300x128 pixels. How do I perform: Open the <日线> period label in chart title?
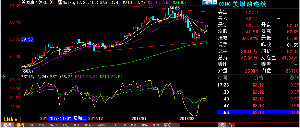[x=49, y=3]
